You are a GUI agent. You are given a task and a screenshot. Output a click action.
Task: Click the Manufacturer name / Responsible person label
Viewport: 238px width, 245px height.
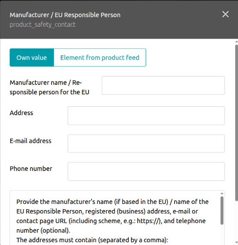point(49,87)
